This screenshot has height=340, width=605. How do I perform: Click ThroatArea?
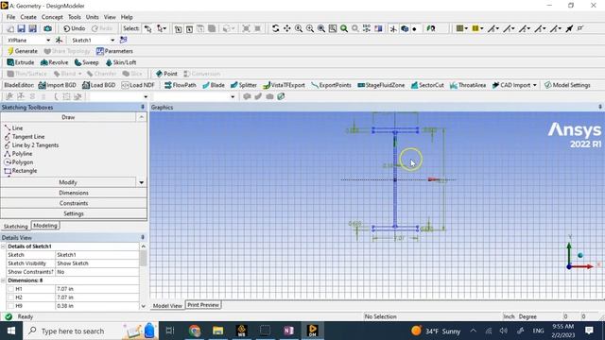coord(468,85)
